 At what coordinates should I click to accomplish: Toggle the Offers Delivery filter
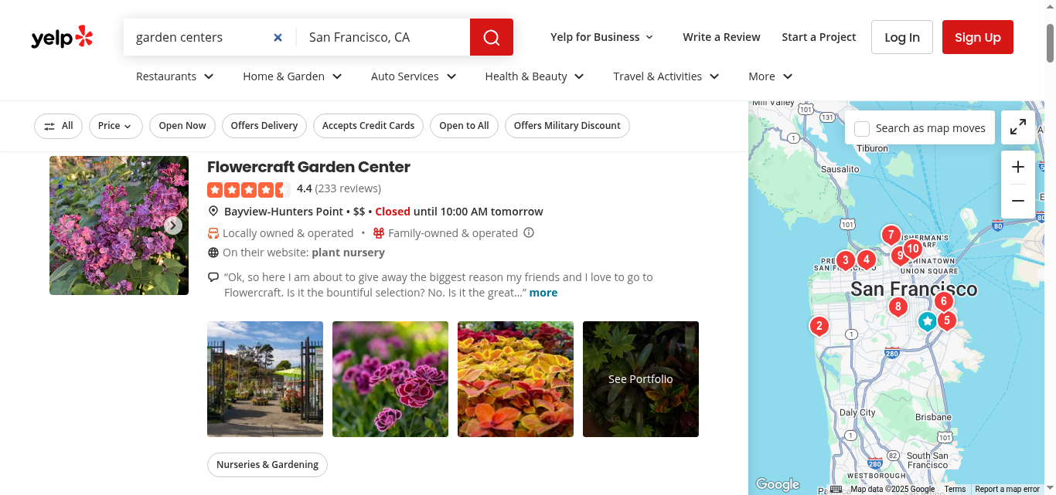[x=264, y=126]
